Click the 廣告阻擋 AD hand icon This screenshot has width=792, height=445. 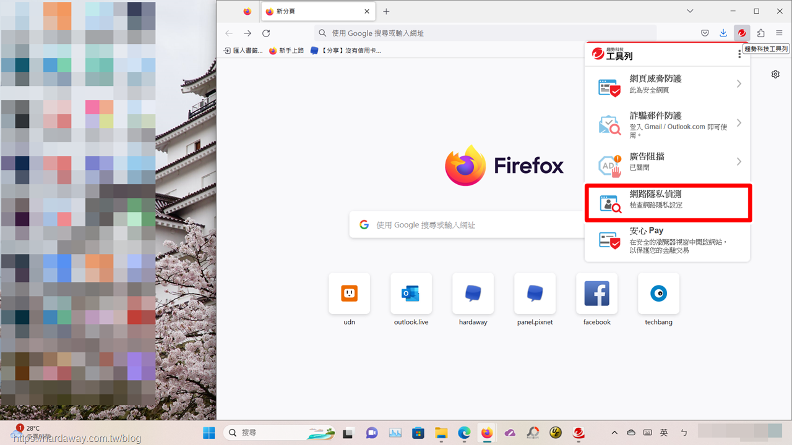609,165
